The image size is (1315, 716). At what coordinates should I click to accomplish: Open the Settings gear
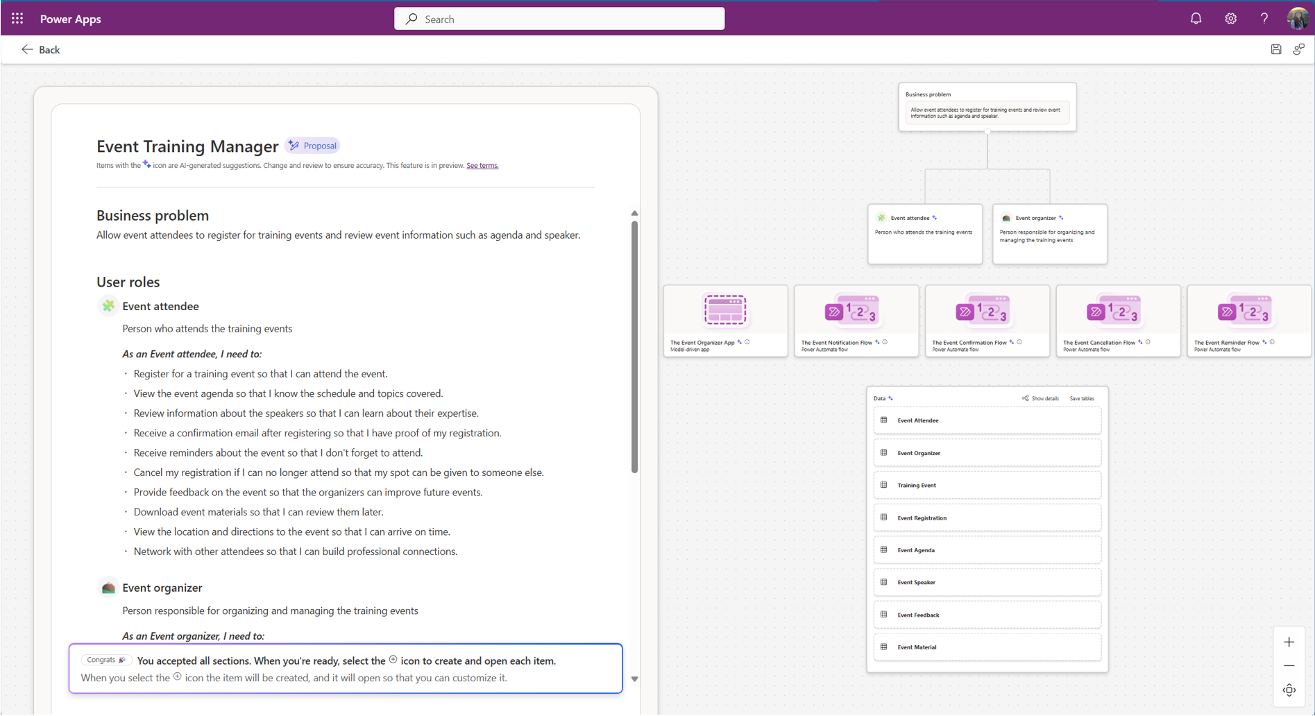pos(1230,18)
